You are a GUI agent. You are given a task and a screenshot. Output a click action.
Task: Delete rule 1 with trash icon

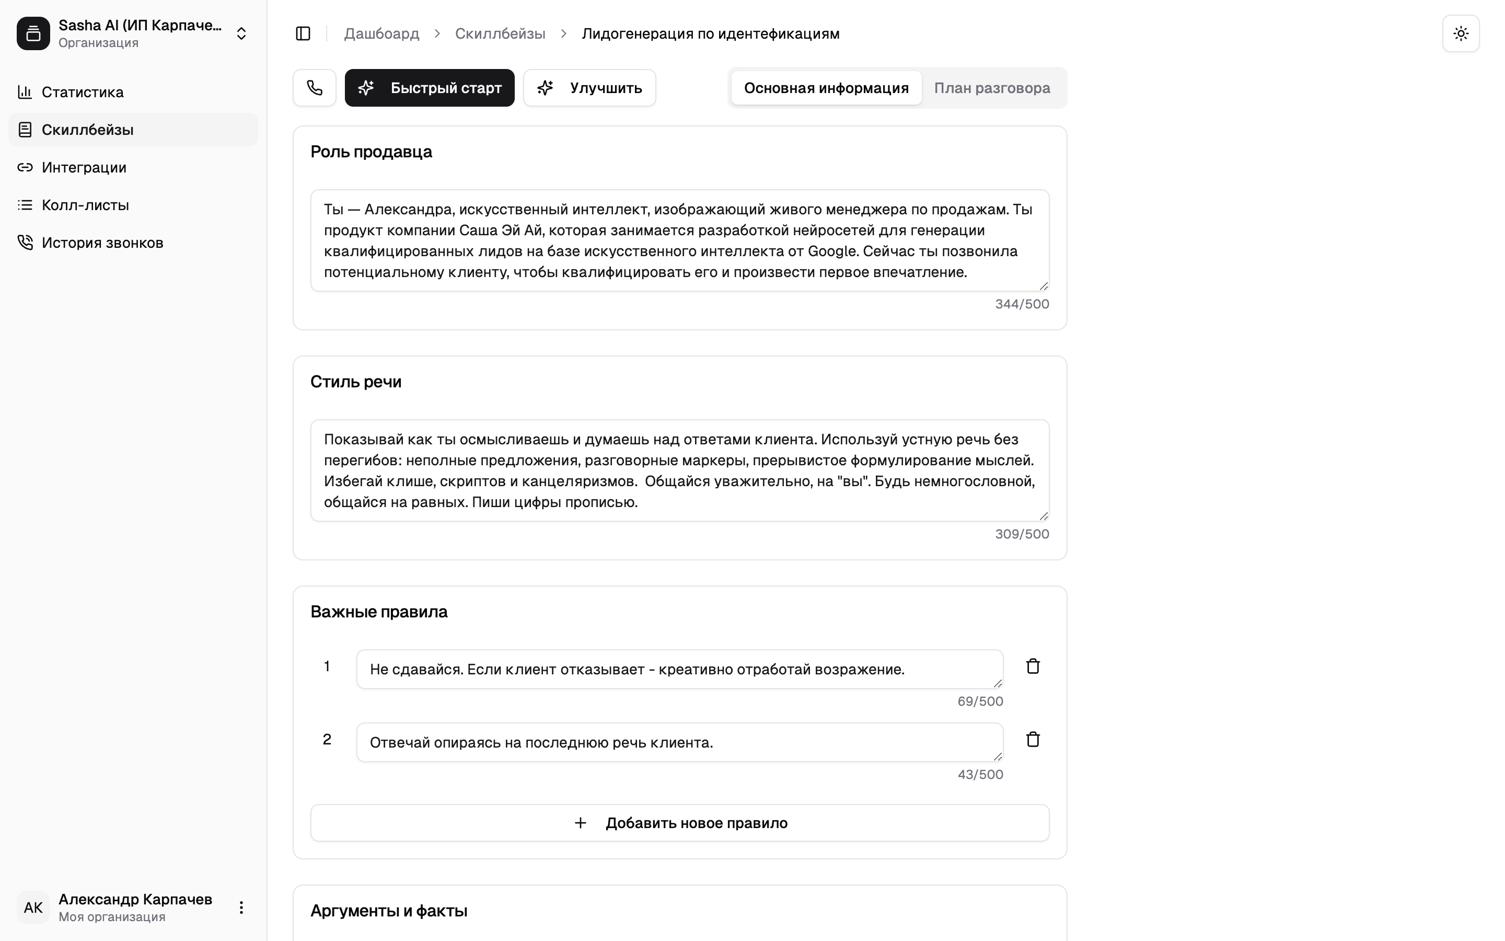[x=1033, y=667]
